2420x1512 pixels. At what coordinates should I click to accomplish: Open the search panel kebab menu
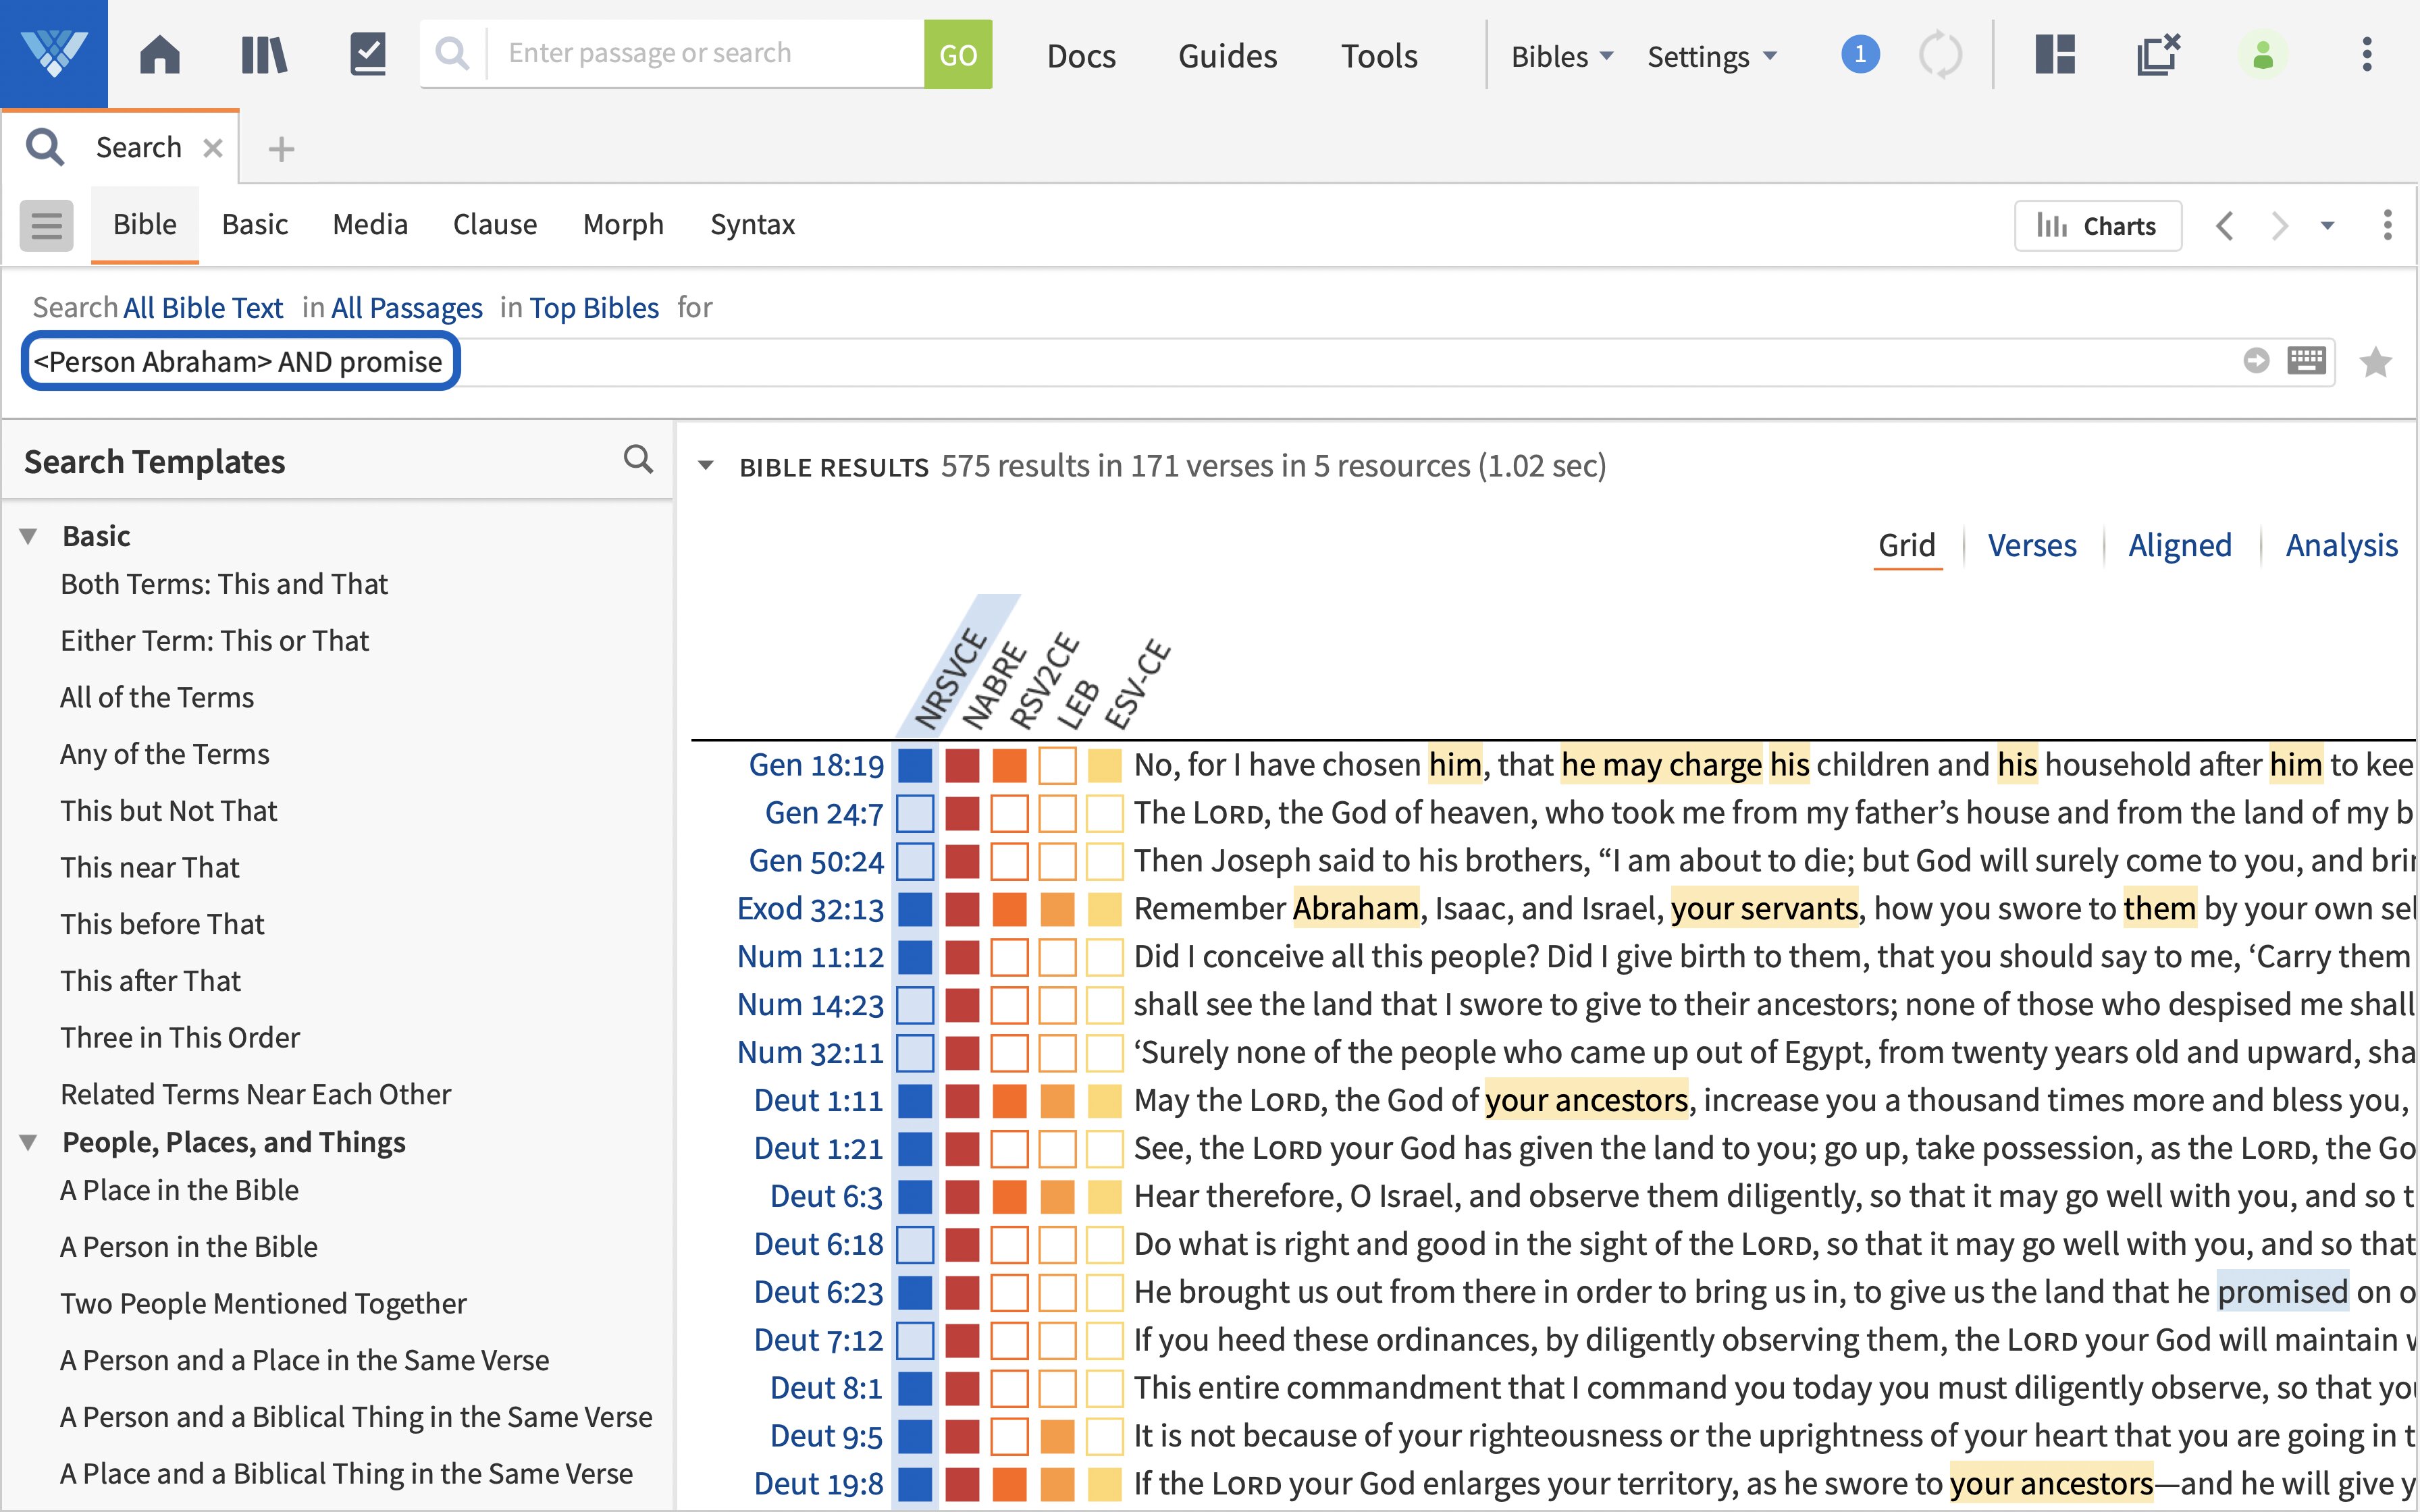click(2387, 225)
